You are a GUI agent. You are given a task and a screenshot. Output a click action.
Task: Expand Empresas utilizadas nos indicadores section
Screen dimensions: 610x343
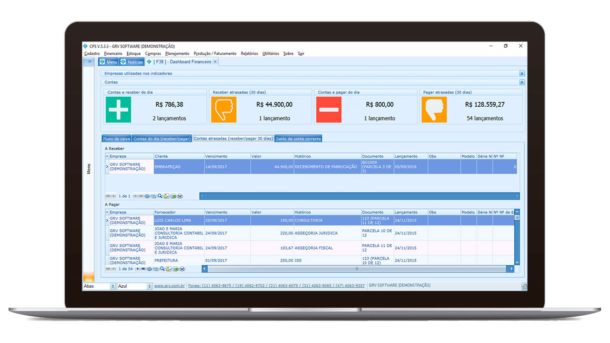pos(522,73)
